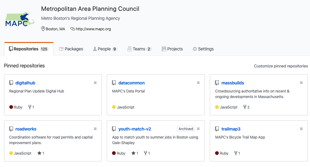Open the http://www.mapc.org website link
The image size is (310, 167).
[93, 29]
